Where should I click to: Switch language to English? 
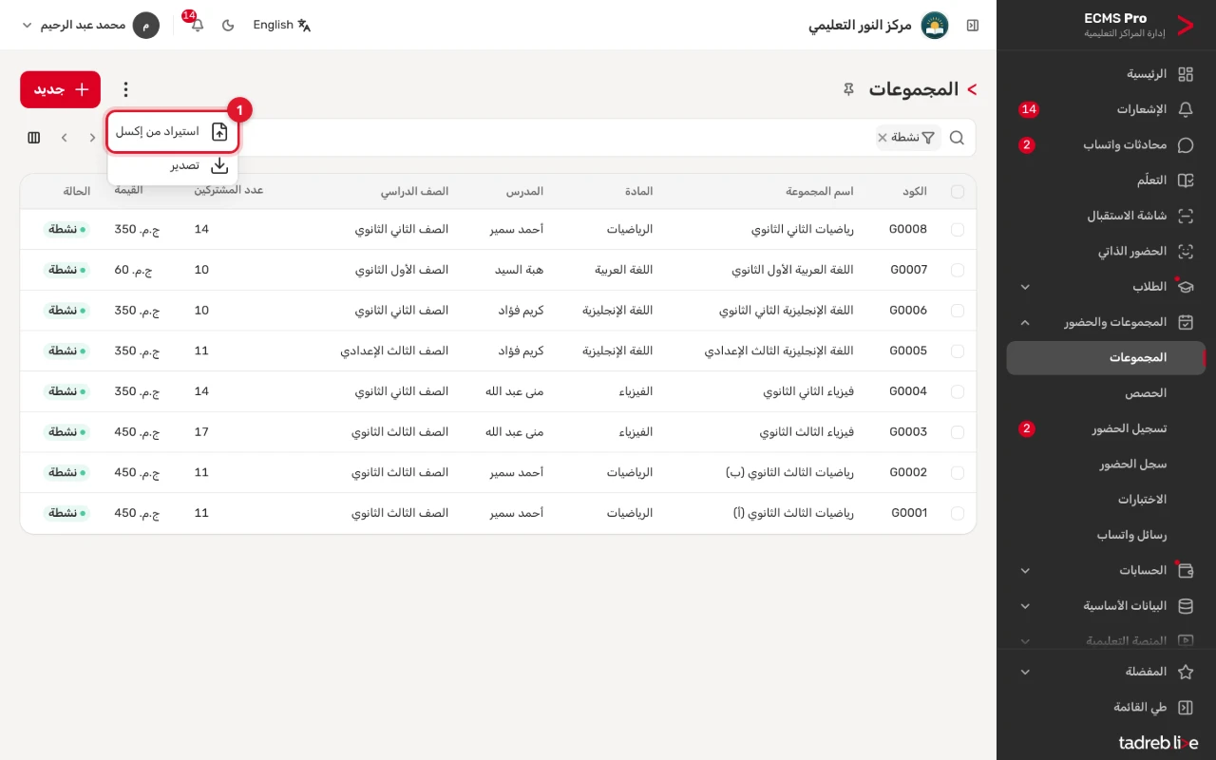pyautogui.click(x=282, y=26)
